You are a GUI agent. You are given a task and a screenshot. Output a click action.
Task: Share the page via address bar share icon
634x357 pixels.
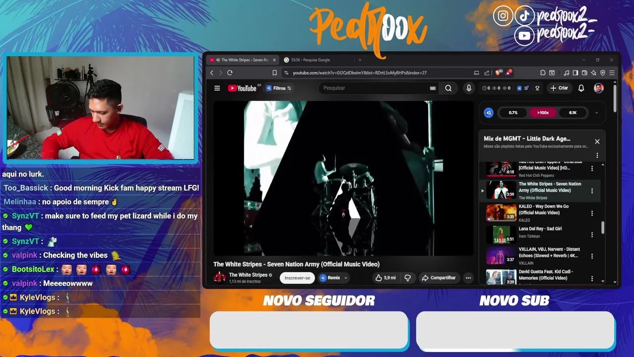pyautogui.click(x=487, y=72)
